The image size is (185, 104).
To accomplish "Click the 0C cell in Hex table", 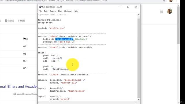I will (x=25, y=61).
